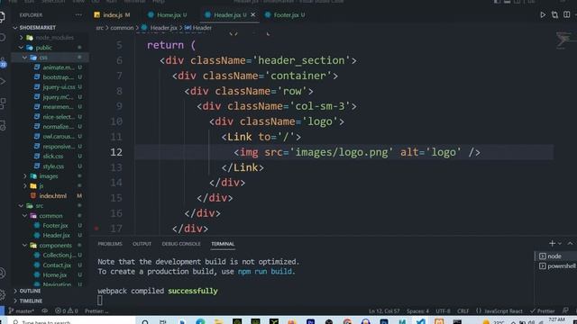
Task: Select the node terminal instance
Action: point(555,256)
